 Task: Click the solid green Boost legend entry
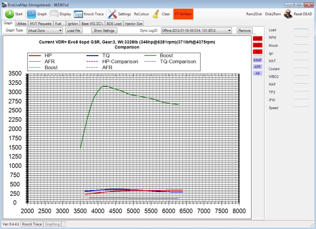point(158,56)
